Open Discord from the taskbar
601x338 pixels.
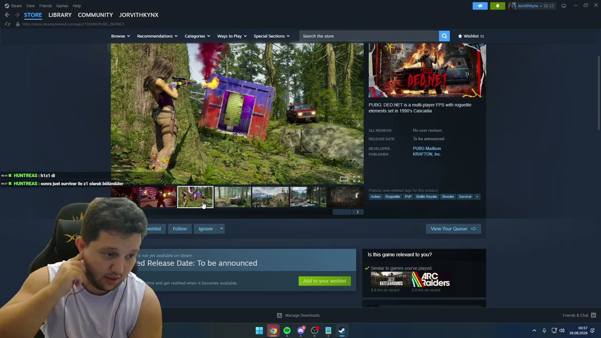click(301, 330)
